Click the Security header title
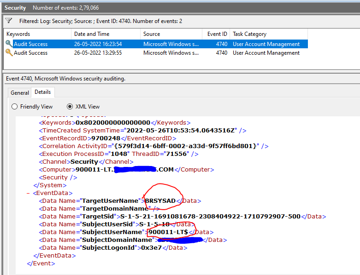This screenshot has width=360, height=275. coord(15,8)
